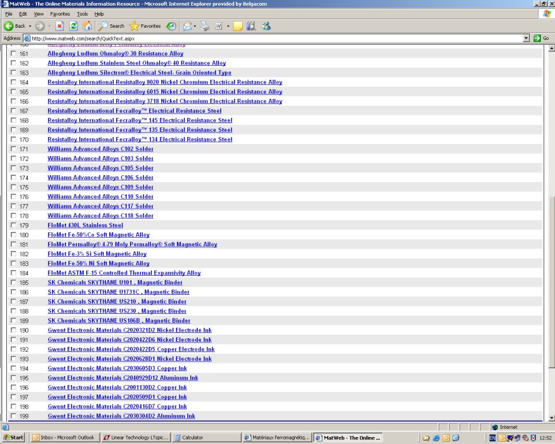
Task: Open the History toolbar icon
Action: pos(171,26)
